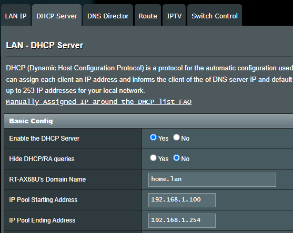Click the IP Pool Starting Address label
Image resolution: width=293 pixels, height=233 pixels.
point(43,200)
